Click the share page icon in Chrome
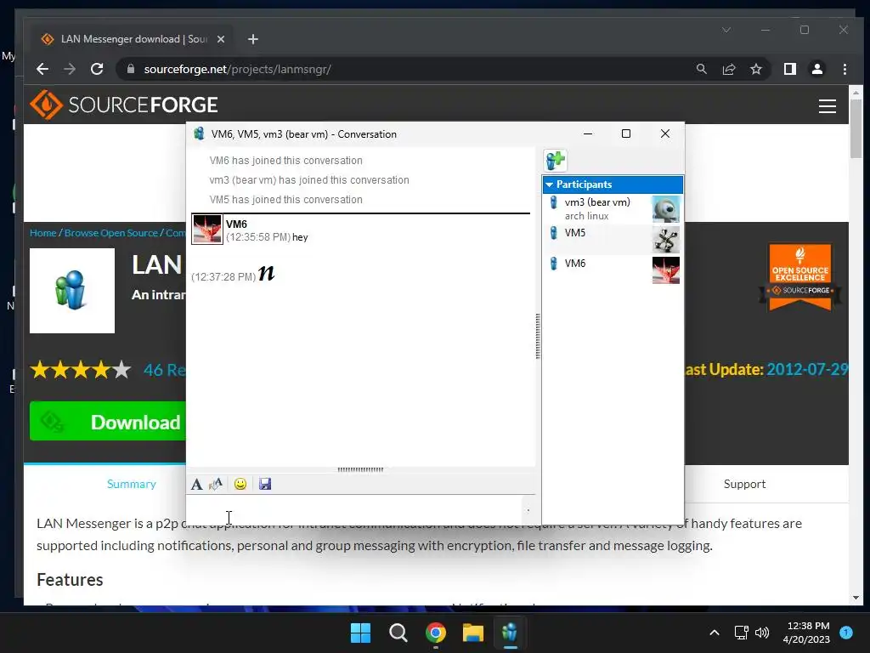This screenshot has width=870, height=653. (728, 69)
